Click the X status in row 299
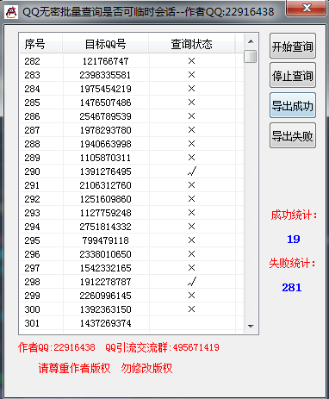The height and width of the screenshot is (399, 329). click(191, 296)
